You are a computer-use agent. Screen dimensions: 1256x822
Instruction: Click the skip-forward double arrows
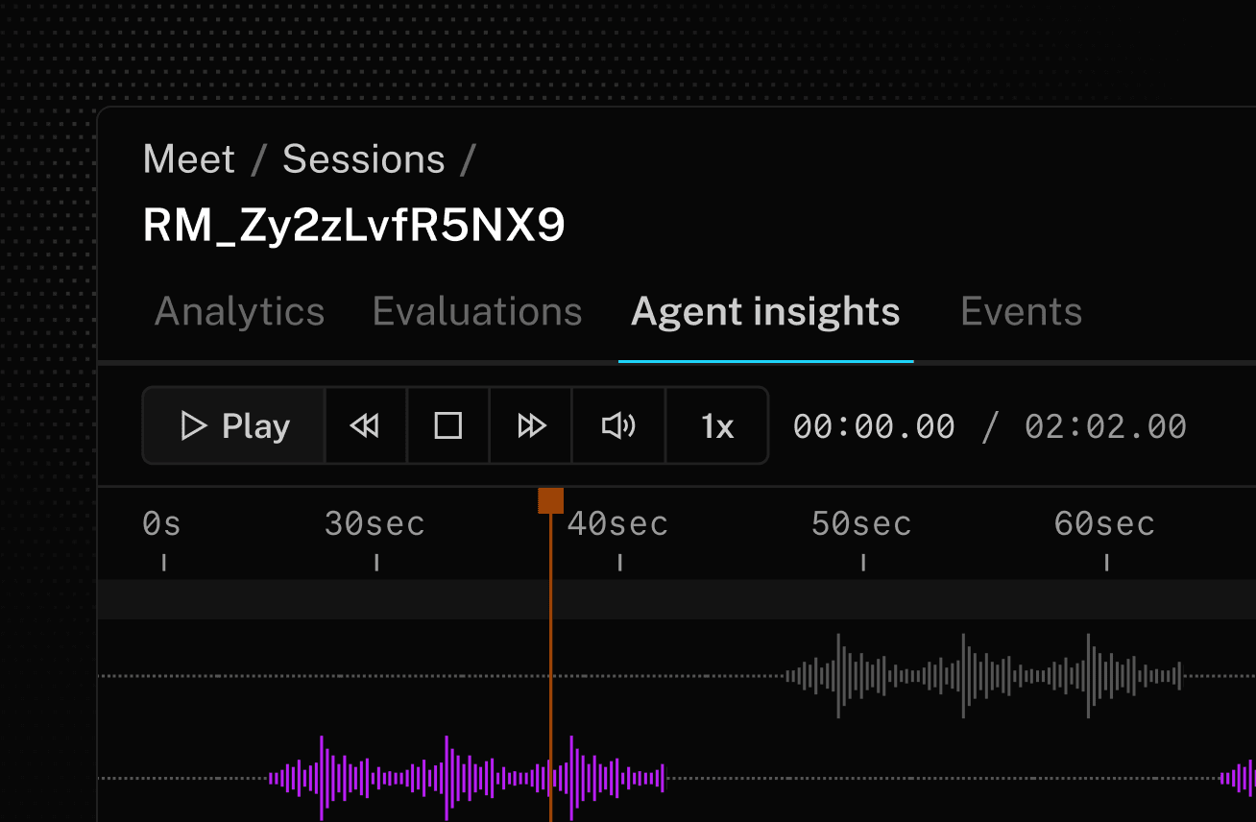point(531,425)
